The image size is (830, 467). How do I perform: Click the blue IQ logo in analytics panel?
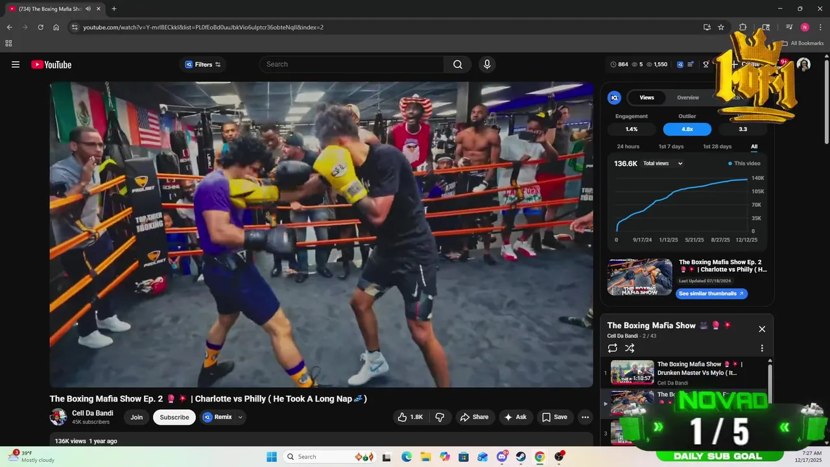tap(614, 97)
